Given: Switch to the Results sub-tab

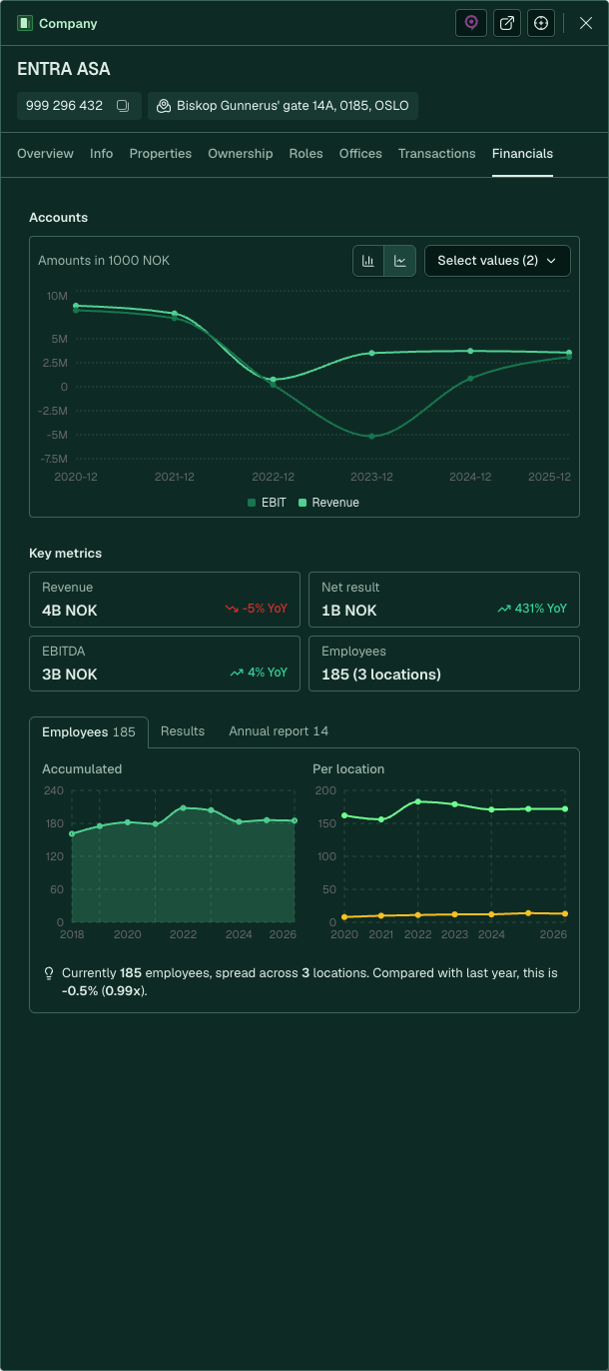Looking at the screenshot, I should (x=183, y=731).
